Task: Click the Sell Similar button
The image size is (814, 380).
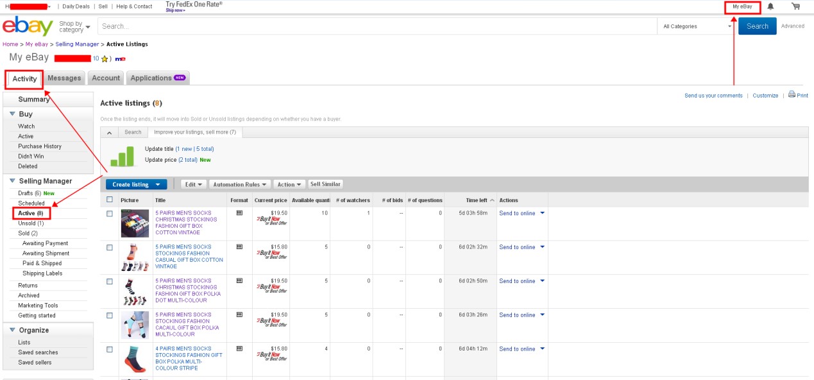Action: pos(325,184)
